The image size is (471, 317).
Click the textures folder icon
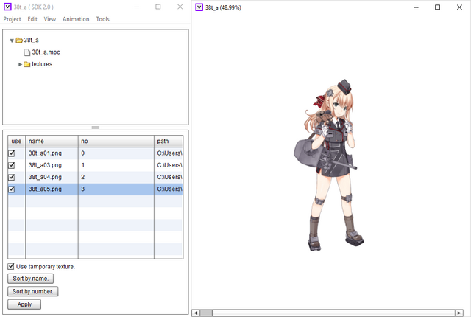coord(27,64)
